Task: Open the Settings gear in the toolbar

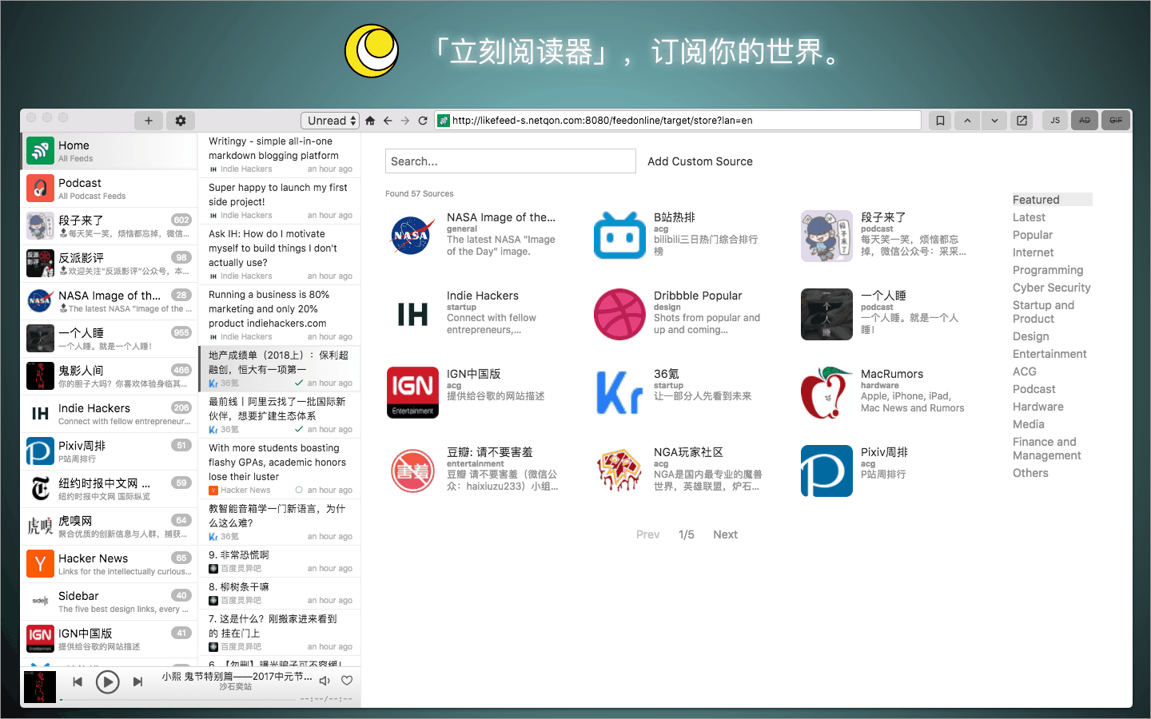Action: coord(180,120)
